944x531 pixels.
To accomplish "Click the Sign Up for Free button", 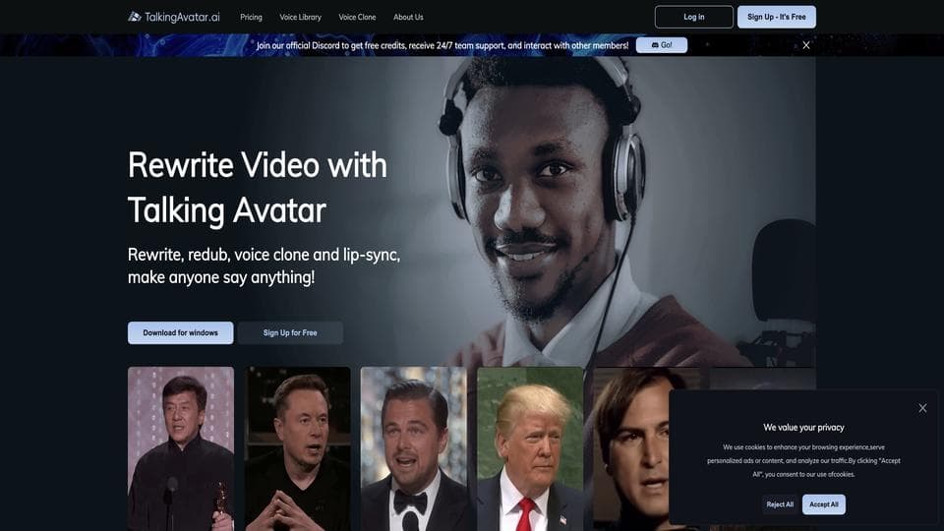I will click(x=290, y=333).
